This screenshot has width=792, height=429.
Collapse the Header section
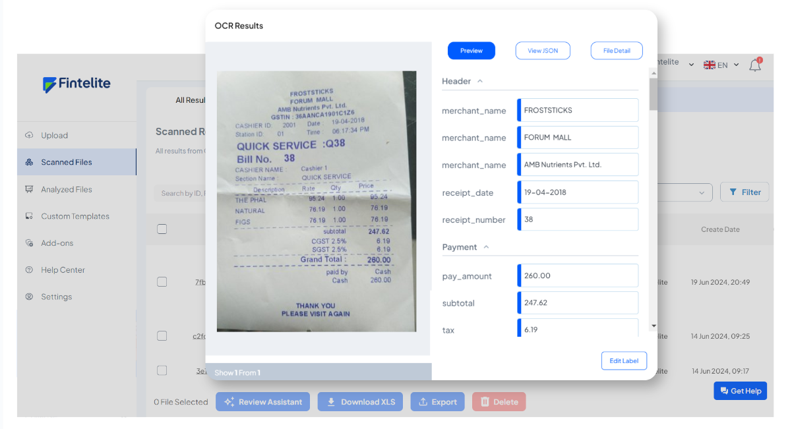[480, 81]
